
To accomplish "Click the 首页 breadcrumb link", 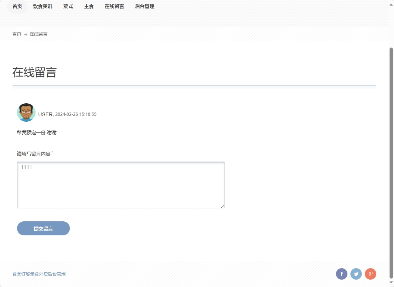I will pyautogui.click(x=16, y=34).
